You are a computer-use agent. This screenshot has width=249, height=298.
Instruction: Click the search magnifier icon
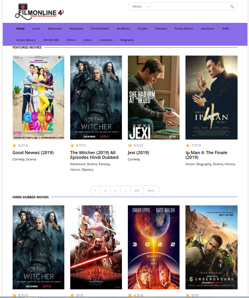[x=232, y=6]
